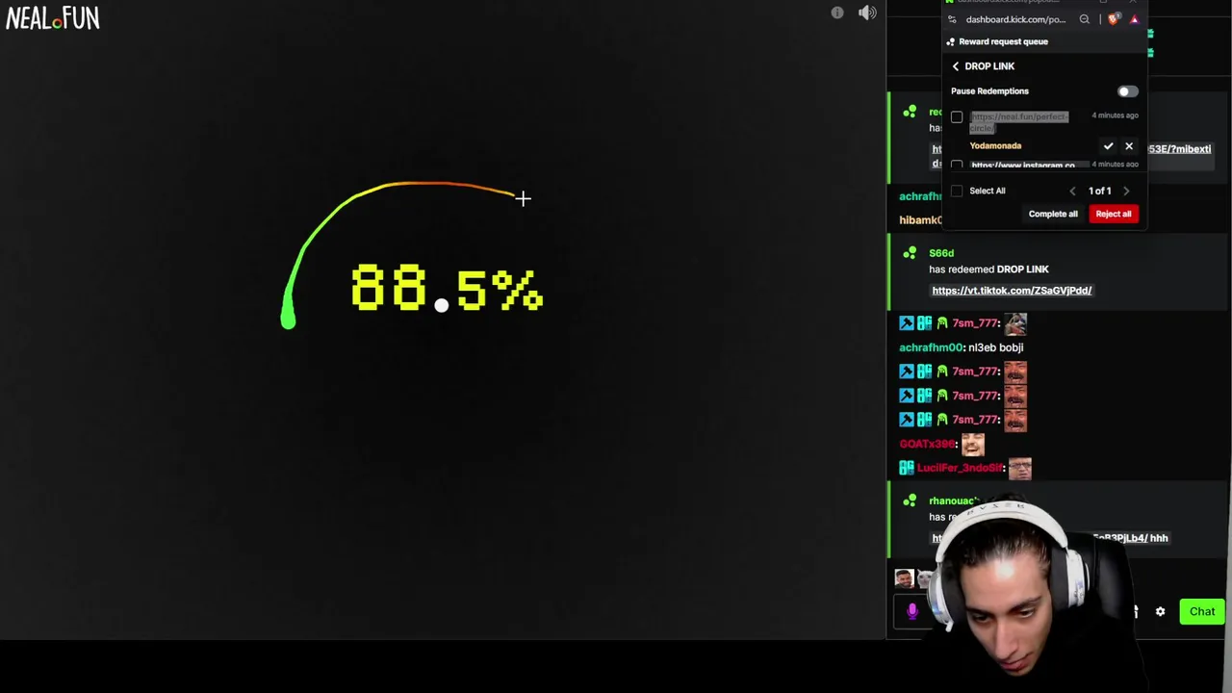This screenshot has height=693, width=1232.
Task: Click the reward icon beside rhanouac
Action: (x=910, y=500)
